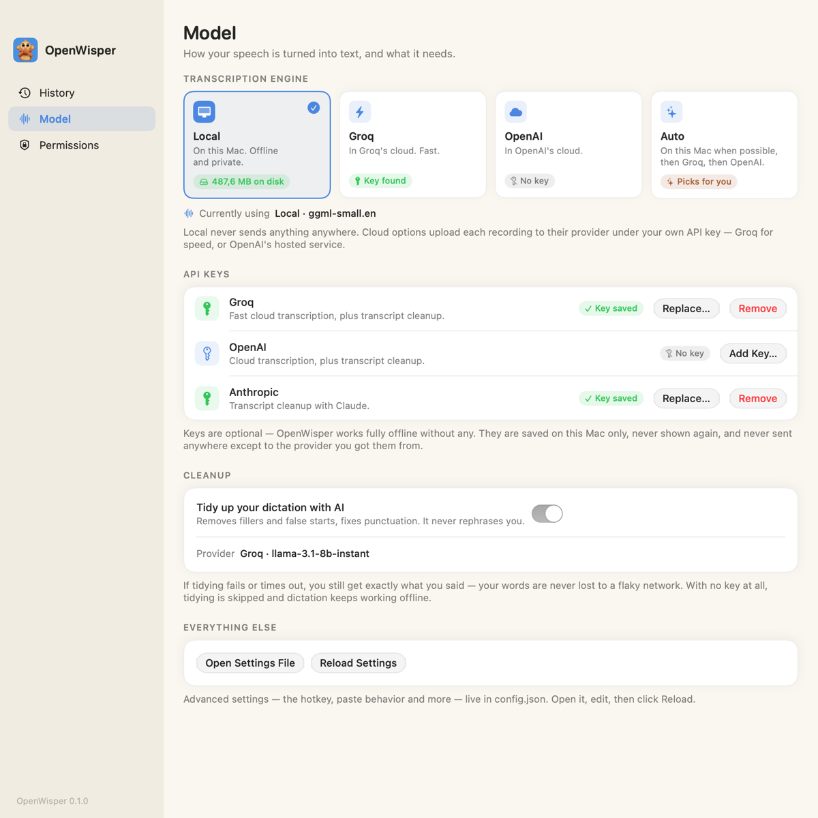
Task: Click the Local engine monitor icon
Action: point(204,112)
